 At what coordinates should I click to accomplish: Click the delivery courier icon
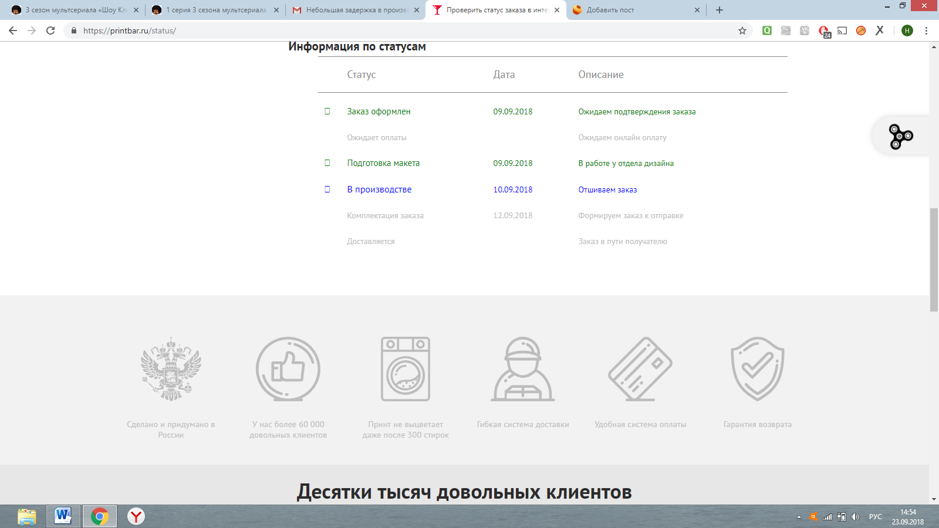pyautogui.click(x=523, y=369)
